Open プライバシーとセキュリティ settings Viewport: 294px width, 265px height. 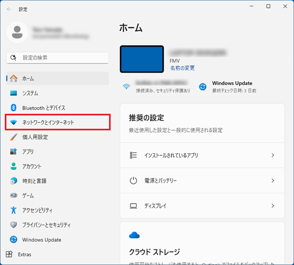(58, 224)
